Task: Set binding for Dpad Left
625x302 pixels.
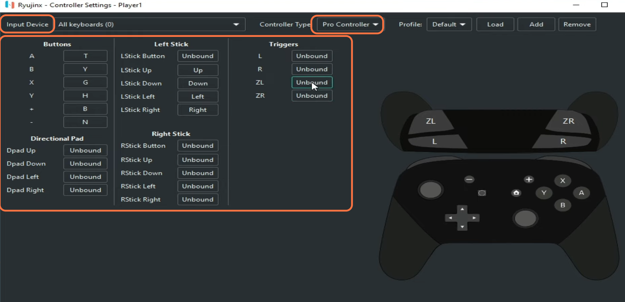Action: pos(85,177)
